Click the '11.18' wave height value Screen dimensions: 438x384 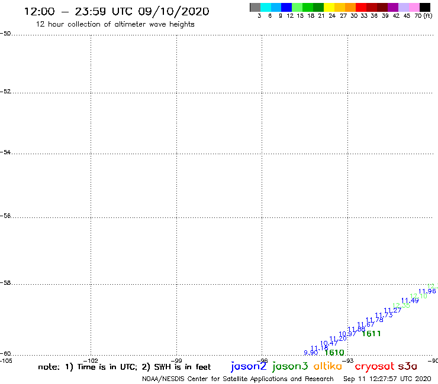(319, 348)
